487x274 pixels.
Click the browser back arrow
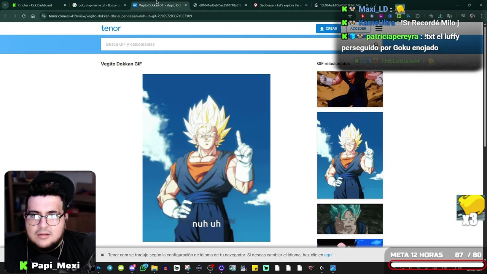click(x=5, y=16)
